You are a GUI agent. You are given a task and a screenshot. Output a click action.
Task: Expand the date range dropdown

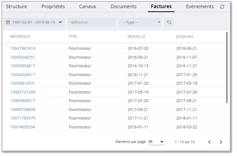(60, 22)
